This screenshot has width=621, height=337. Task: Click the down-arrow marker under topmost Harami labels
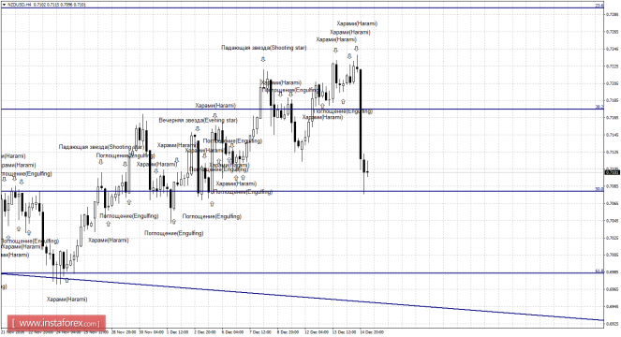pyautogui.click(x=357, y=49)
